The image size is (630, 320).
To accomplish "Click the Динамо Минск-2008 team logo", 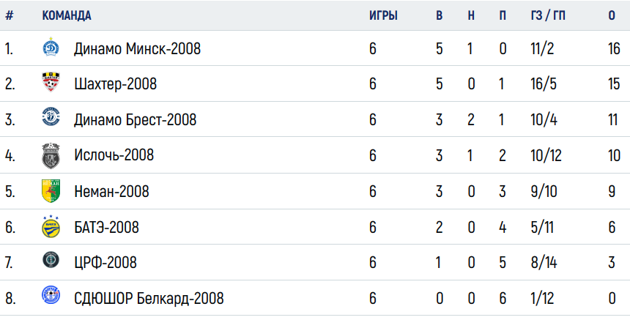I will [51, 47].
